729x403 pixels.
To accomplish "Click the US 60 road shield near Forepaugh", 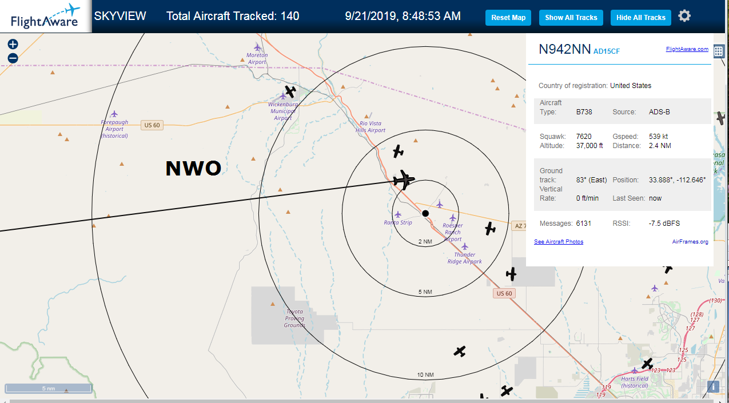I will point(152,125).
